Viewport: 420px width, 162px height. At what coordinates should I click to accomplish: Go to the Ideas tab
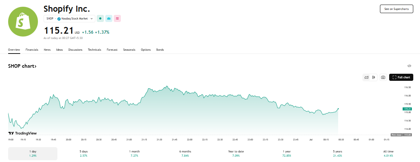tap(60, 50)
